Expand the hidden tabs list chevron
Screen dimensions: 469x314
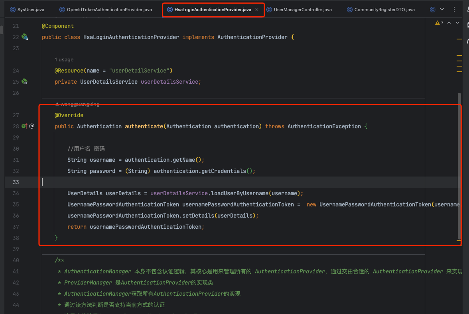441,9
